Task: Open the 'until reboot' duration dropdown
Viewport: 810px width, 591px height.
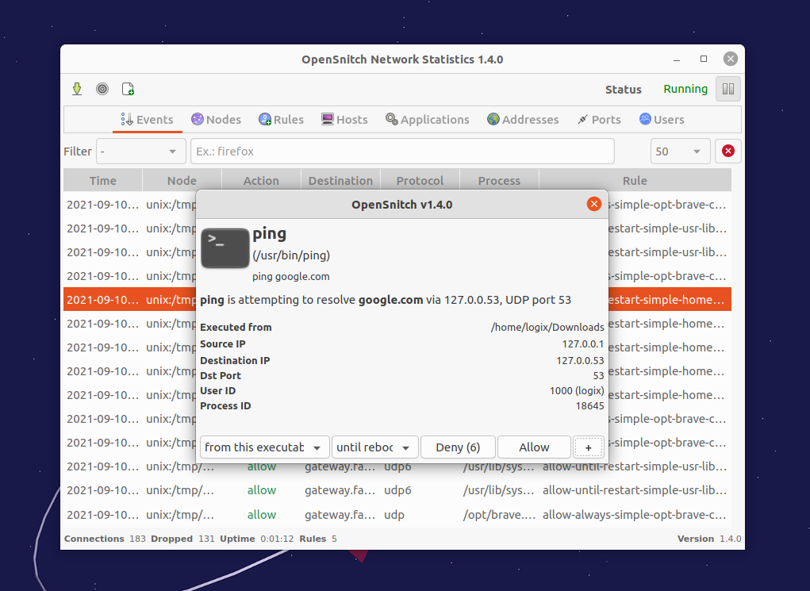Action: coord(374,447)
